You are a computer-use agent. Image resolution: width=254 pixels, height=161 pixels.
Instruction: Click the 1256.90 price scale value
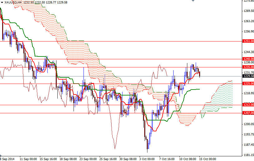(248, 32)
